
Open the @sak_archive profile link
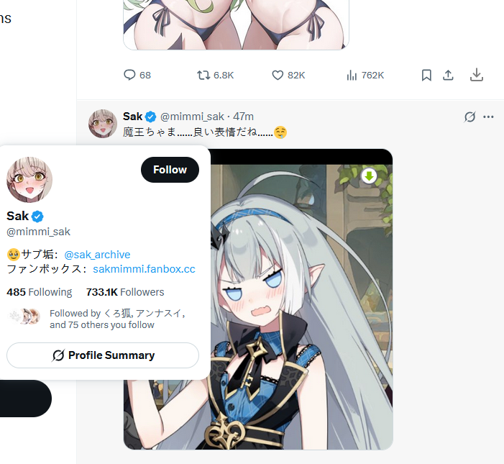(x=97, y=255)
